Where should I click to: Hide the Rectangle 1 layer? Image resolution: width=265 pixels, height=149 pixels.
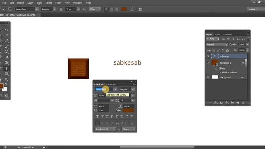208,62
